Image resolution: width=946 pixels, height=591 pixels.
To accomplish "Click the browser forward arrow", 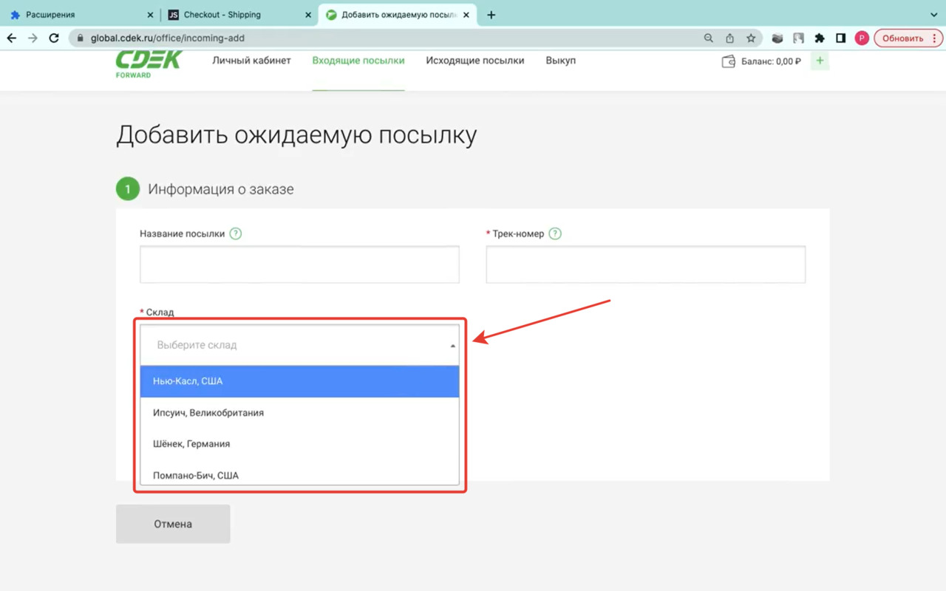I will click(x=33, y=38).
